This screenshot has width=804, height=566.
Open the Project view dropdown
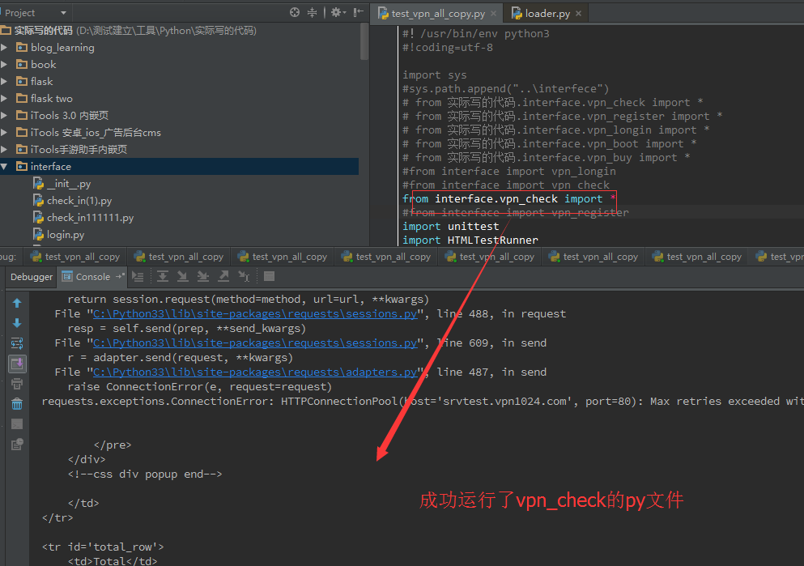pos(63,12)
